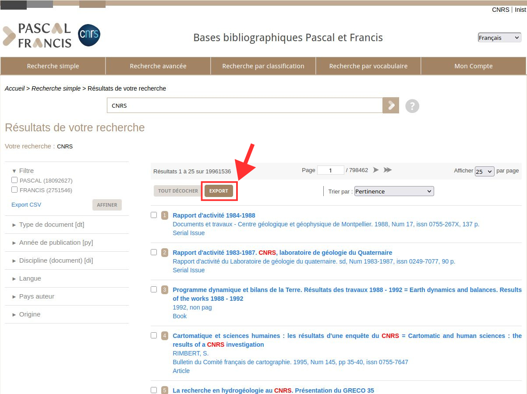Click the EXPORT button
The image size is (527, 394).
pos(219,191)
